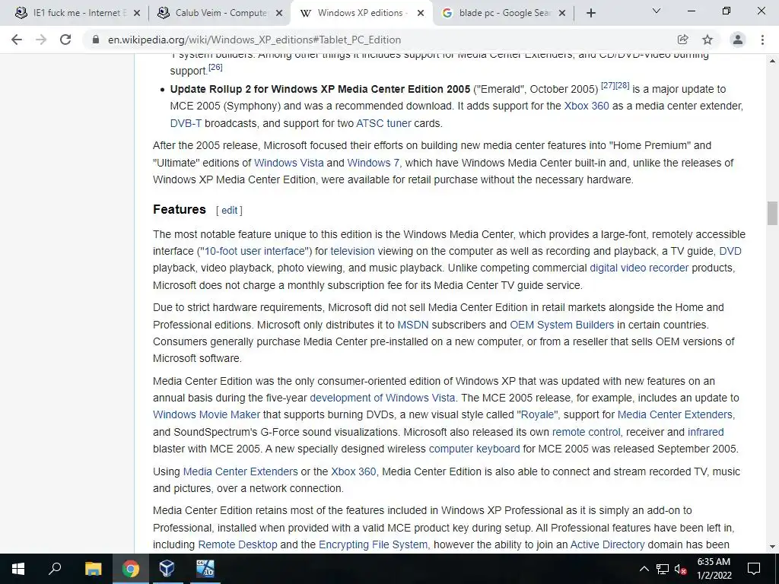
Task: Open File Explorer from taskbar
Action: coord(93,569)
